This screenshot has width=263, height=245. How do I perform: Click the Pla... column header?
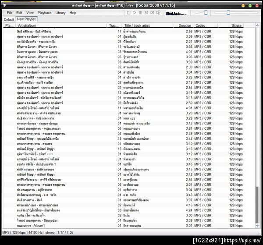pyautogui.click(x=9, y=25)
